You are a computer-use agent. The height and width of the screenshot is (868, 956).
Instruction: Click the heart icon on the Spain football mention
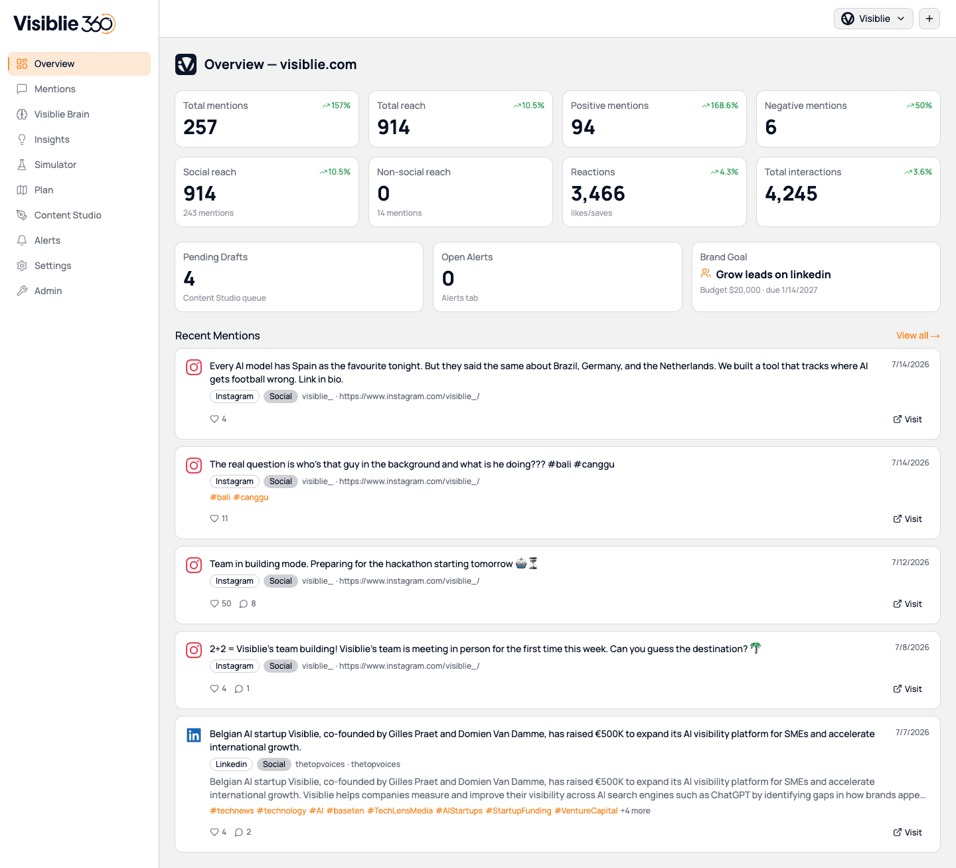214,419
